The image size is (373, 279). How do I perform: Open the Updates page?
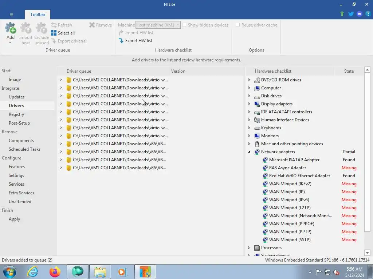pyautogui.click(x=16, y=97)
